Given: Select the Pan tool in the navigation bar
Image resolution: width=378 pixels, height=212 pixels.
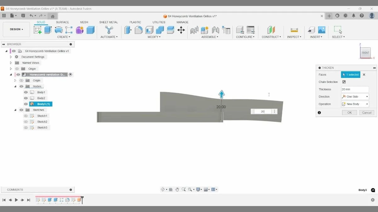Looking at the screenshot, I should (177, 189).
